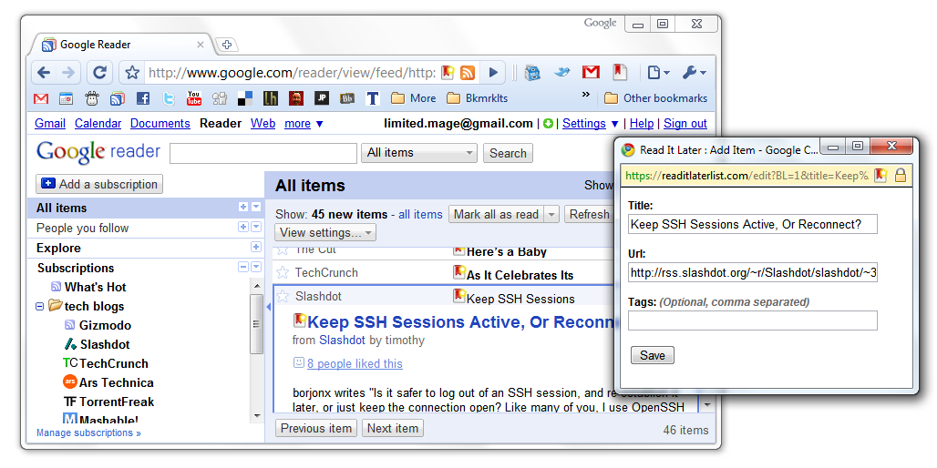This screenshot has height=468, width=937.
Task: Open the Gmail bookmark in bookmarks bar
Action: tap(41, 98)
